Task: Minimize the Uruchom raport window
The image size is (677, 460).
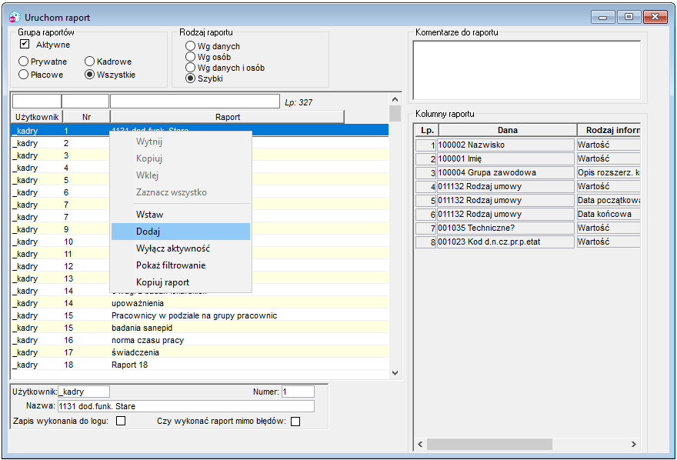Action: click(x=603, y=17)
